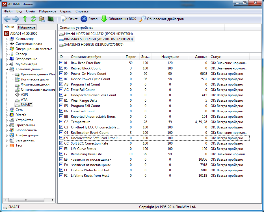The height and width of the screenshot is (212, 264).
Task: Expand the Операционная система node arrow
Action: 7,49
